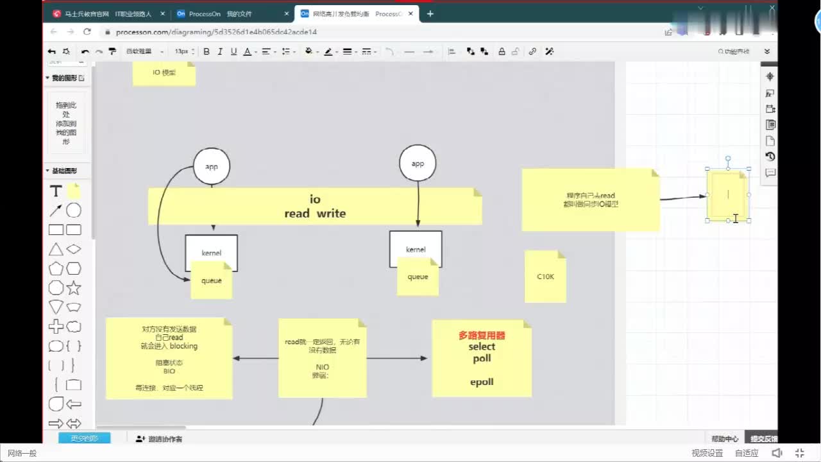Open the page settings document icon
Viewport: 821px width, 462px height.
click(x=770, y=141)
